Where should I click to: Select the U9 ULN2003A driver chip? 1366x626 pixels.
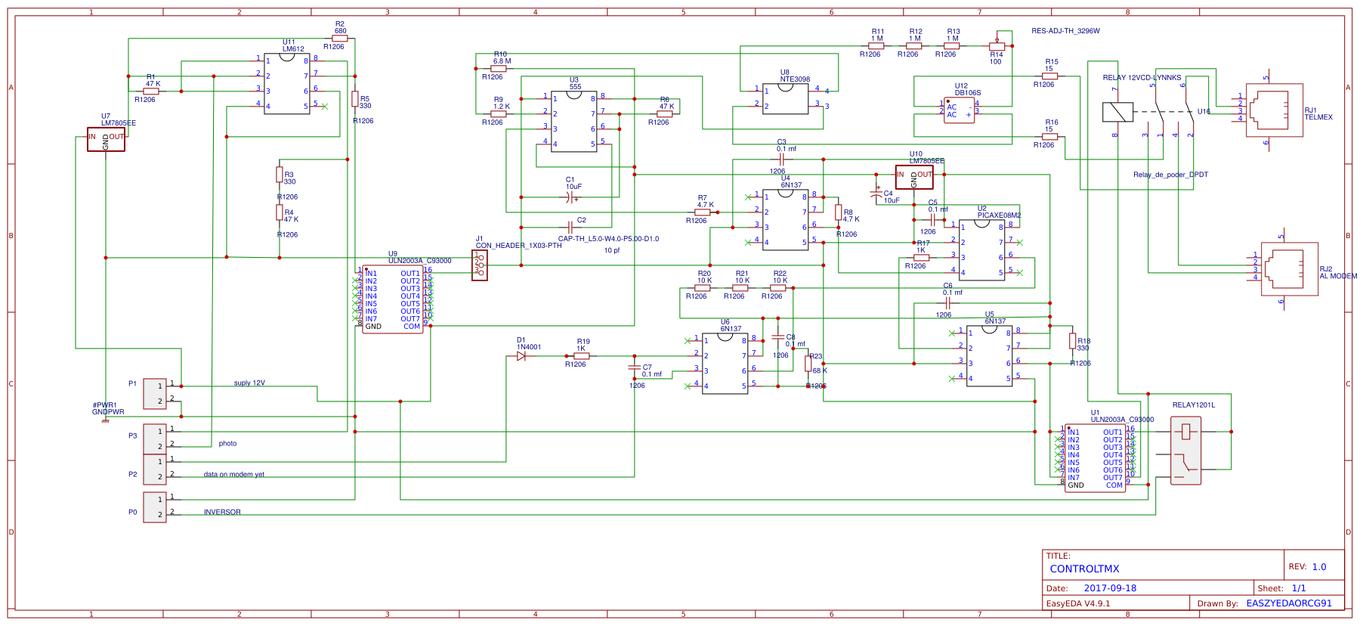pos(392,299)
